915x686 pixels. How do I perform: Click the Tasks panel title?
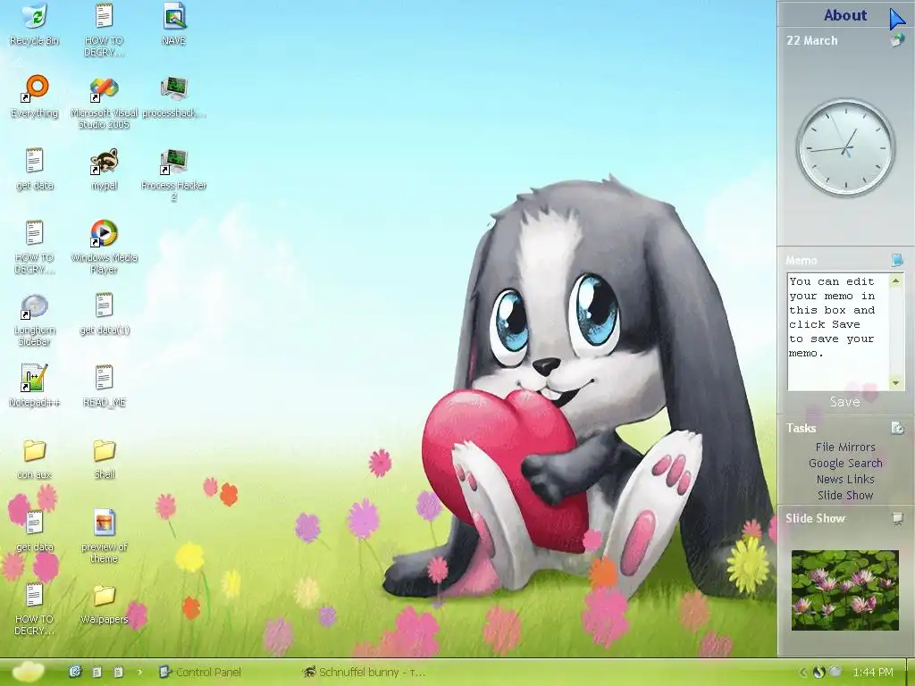coord(801,428)
